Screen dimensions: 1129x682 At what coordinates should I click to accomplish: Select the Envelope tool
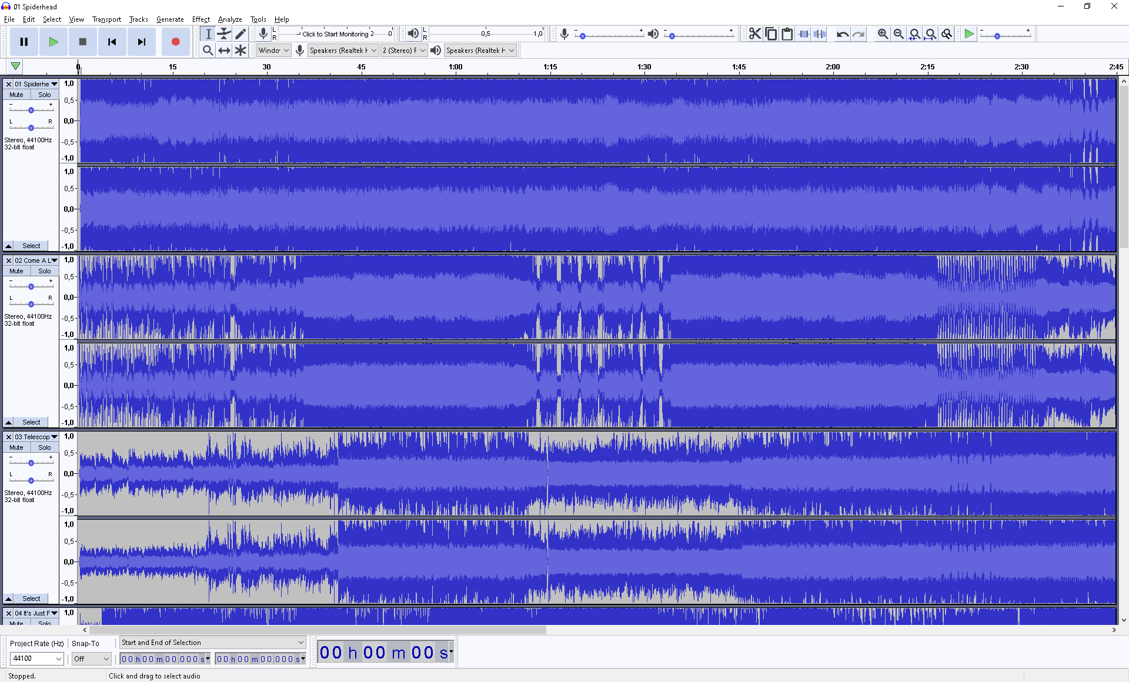(x=224, y=34)
